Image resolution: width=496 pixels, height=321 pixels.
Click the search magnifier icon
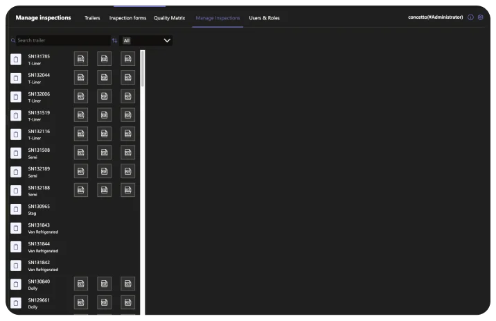click(x=13, y=40)
